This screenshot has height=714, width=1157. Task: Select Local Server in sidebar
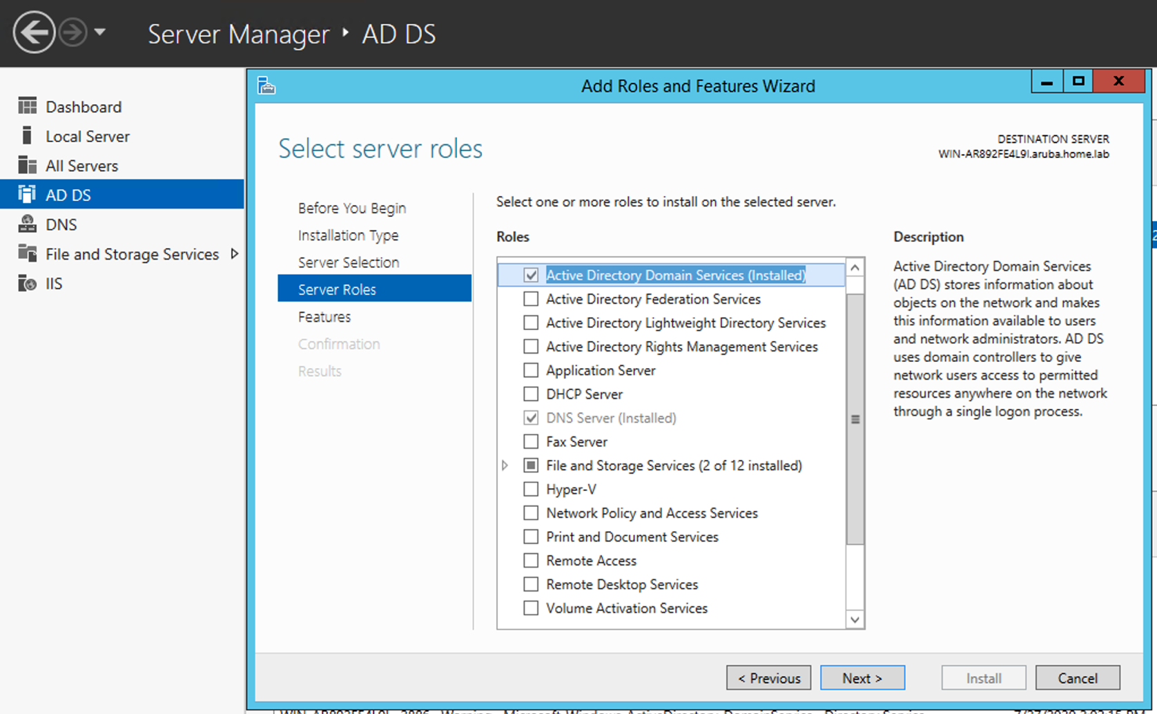(x=88, y=136)
